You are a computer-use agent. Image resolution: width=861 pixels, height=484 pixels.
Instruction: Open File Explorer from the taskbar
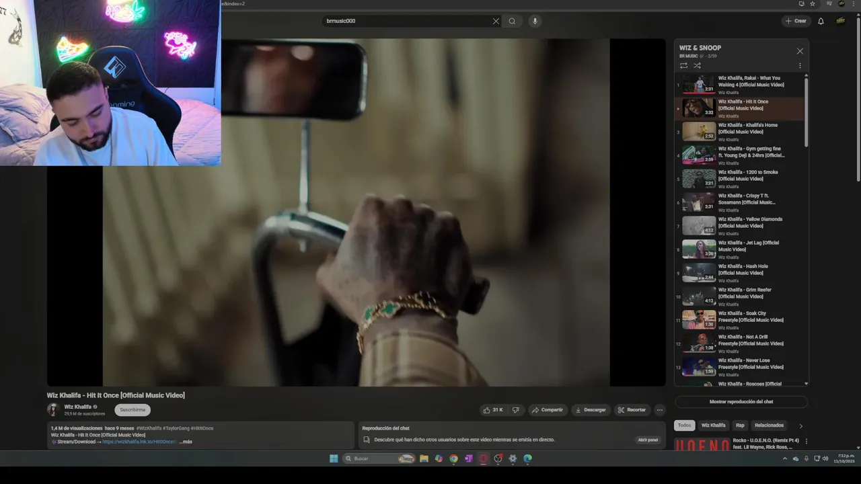(x=424, y=458)
